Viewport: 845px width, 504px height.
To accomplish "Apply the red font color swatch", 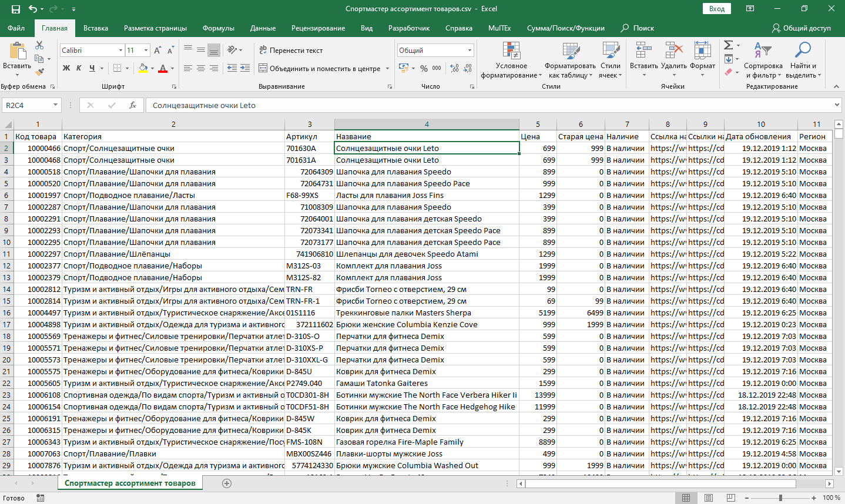I will [163, 69].
